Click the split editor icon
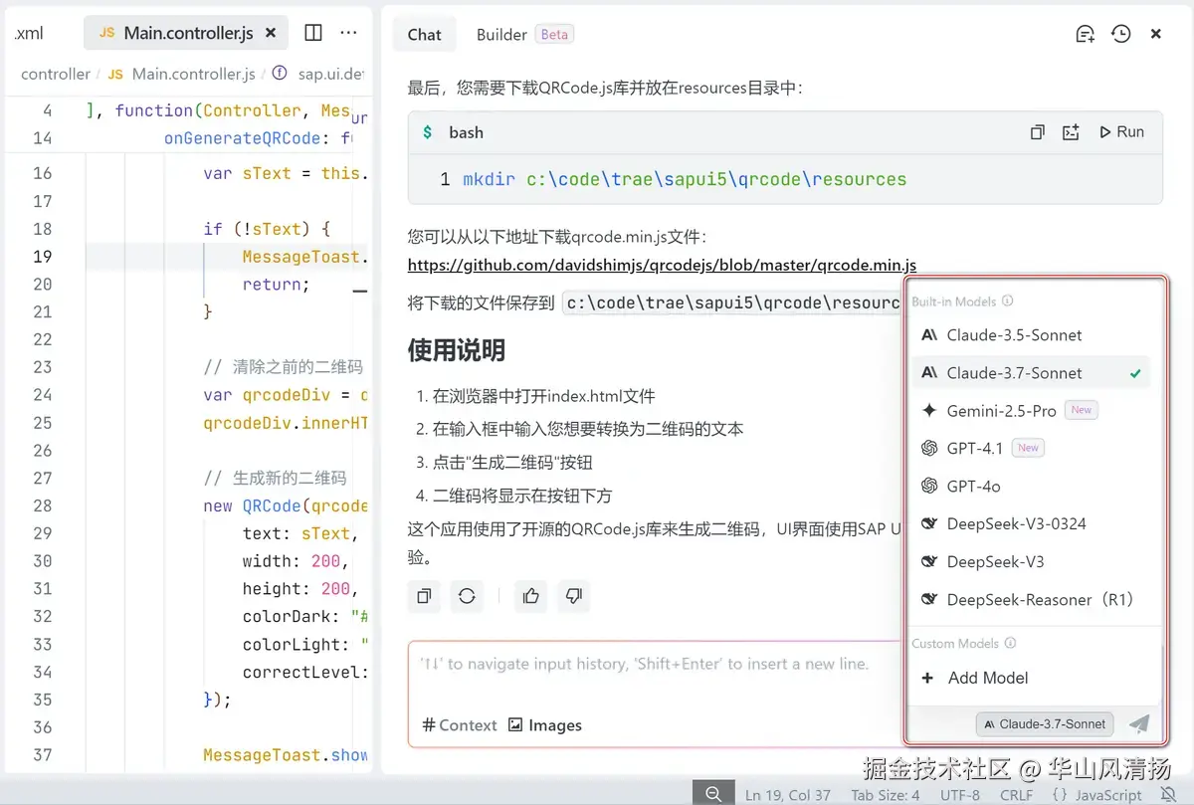Image resolution: width=1194 pixels, height=805 pixels. coord(313,33)
